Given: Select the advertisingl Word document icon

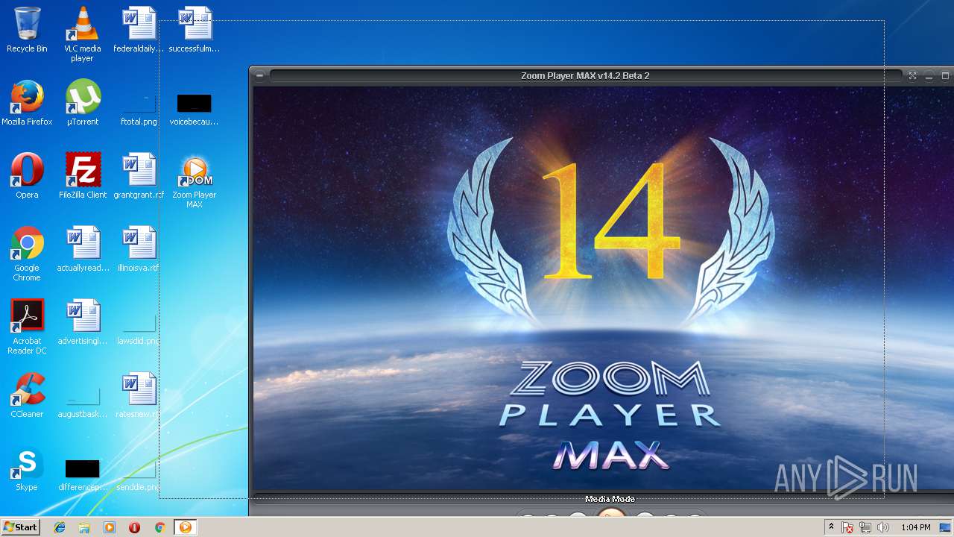Looking at the screenshot, I should pos(82,322).
